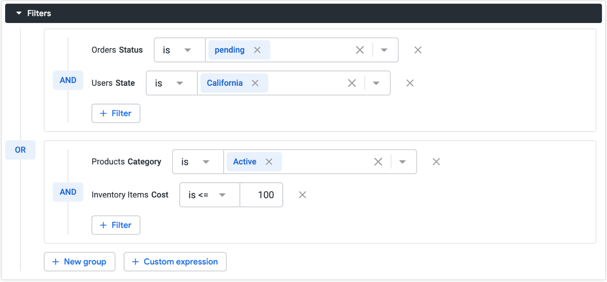
Task: Open the Custom expression editor
Action: pyautogui.click(x=175, y=261)
